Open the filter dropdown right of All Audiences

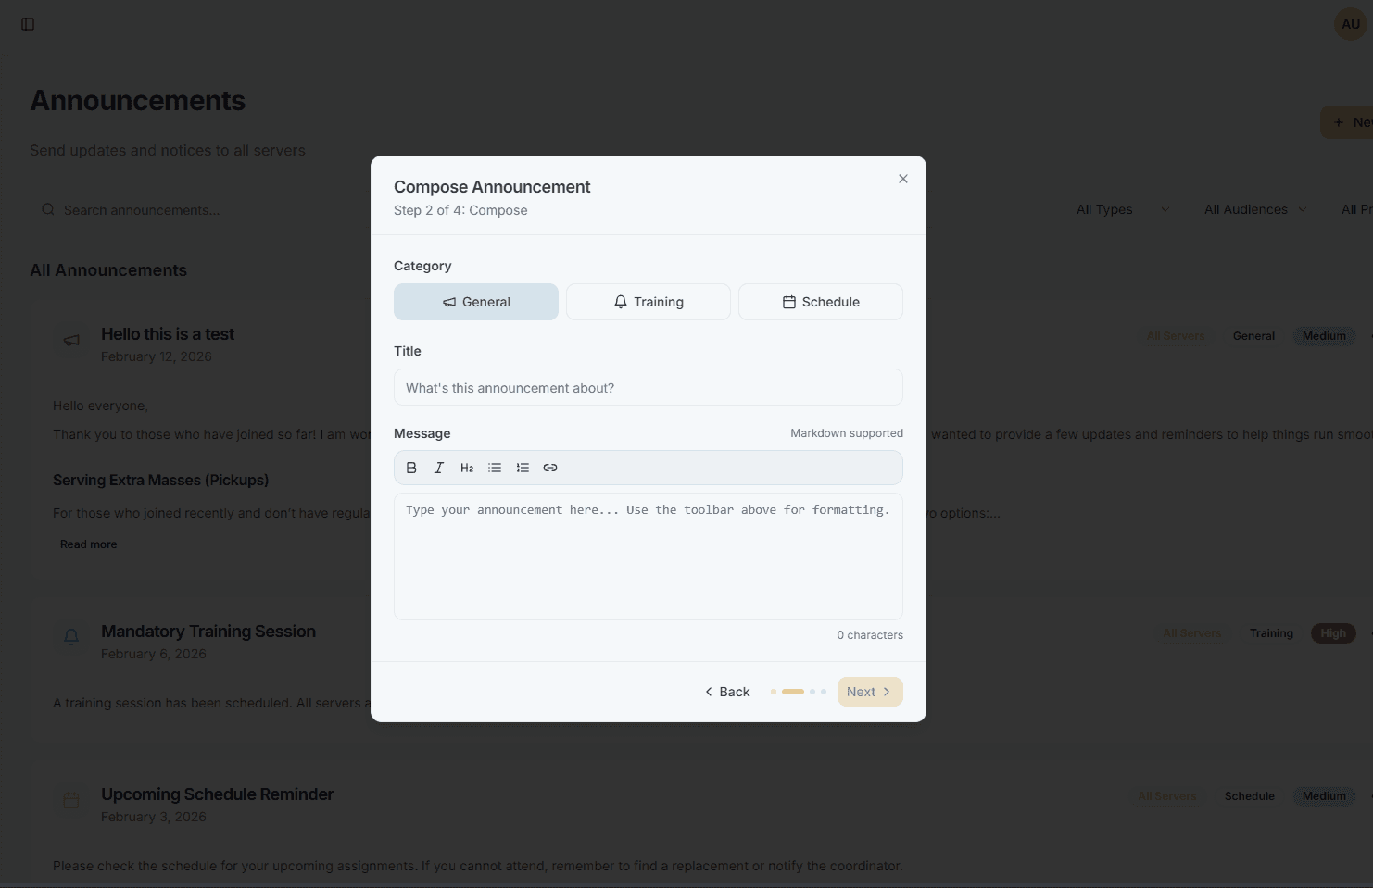pyautogui.click(x=1357, y=209)
